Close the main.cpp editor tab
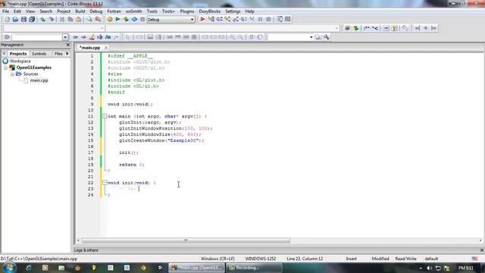Screen dimensions: 485x273 coord(106,48)
